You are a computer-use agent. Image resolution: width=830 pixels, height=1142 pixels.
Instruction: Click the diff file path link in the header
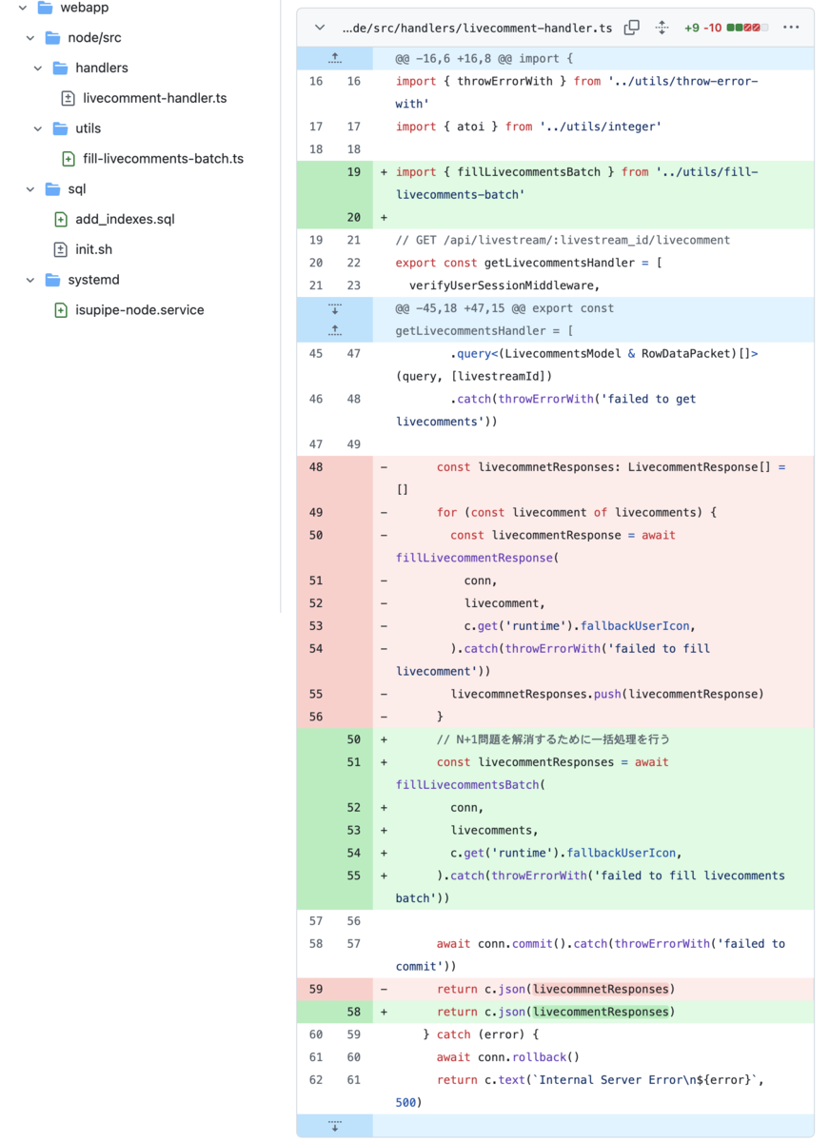coord(477,28)
